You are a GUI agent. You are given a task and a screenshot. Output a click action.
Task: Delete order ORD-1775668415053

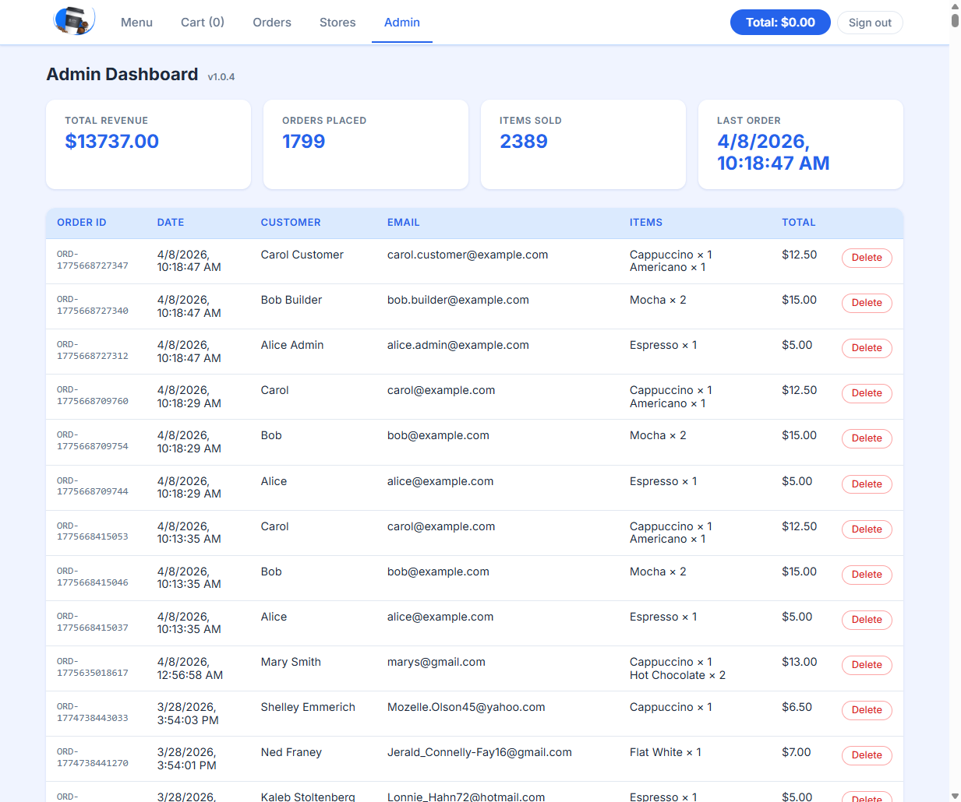(x=867, y=529)
